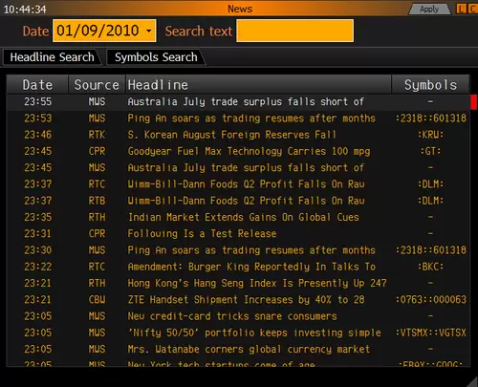Open Goodyear Fuel Max Technology headline
The height and width of the screenshot is (387, 478).
click(249, 151)
